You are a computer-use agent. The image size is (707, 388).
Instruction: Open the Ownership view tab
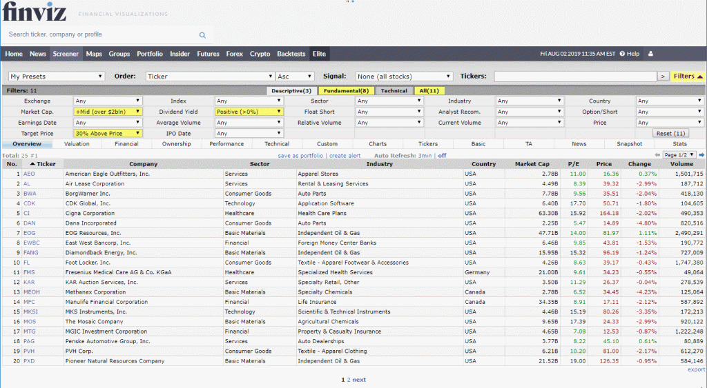[x=177, y=144]
